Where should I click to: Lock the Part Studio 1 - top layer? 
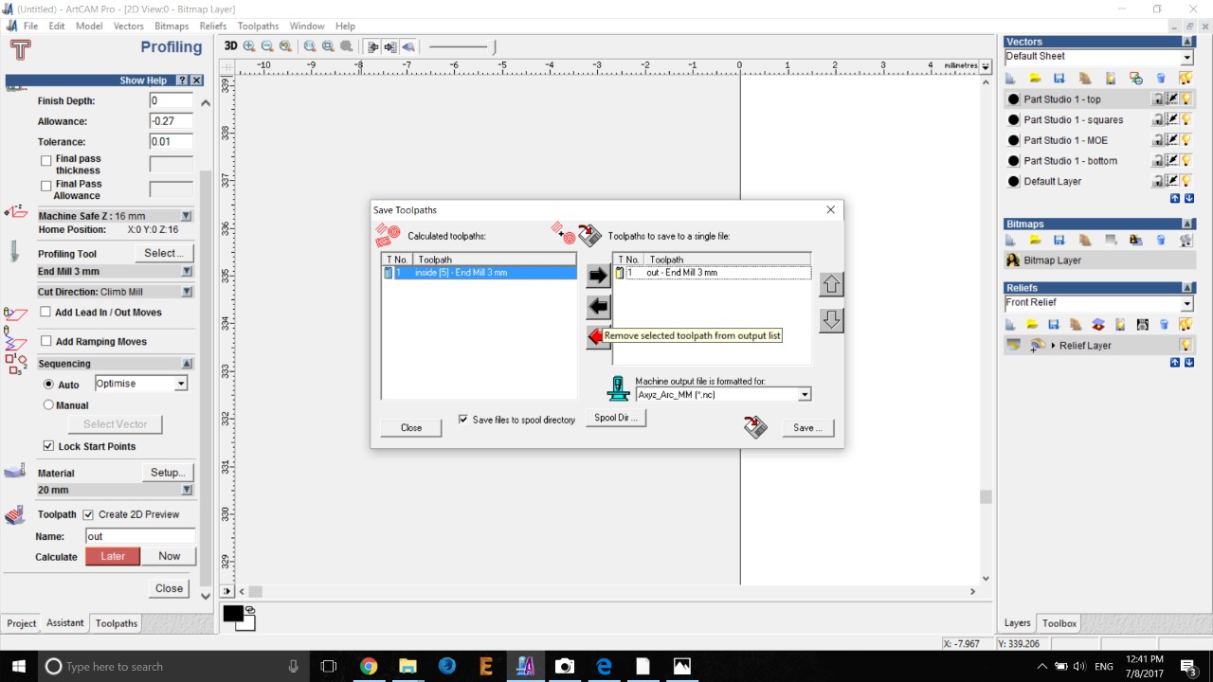pos(1158,99)
